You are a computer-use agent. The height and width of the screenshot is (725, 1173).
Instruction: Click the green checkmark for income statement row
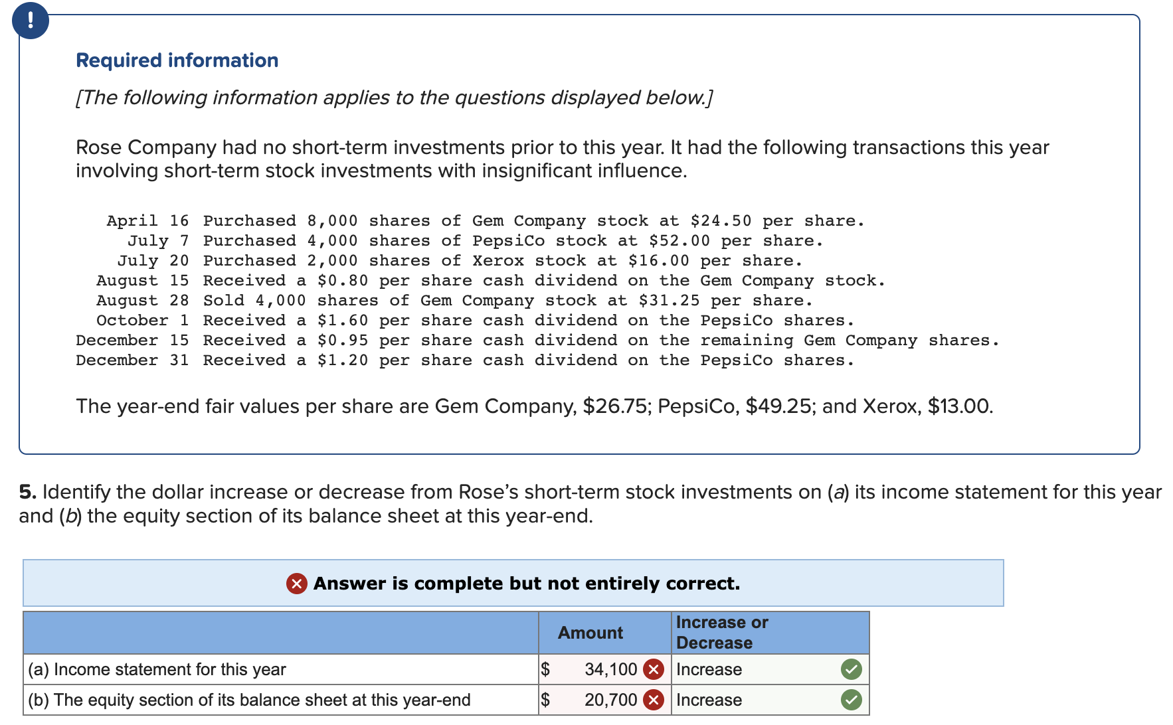click(x=851, y=669)
